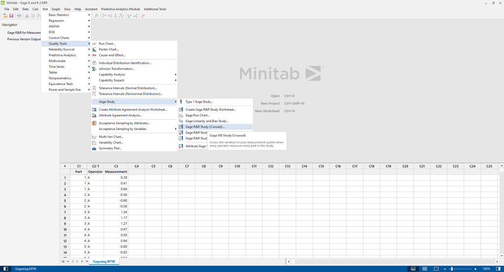Go to last worksheet tab navigation arrow
The height and width of the screenshot is (272, 504).
tap(82, 261)
